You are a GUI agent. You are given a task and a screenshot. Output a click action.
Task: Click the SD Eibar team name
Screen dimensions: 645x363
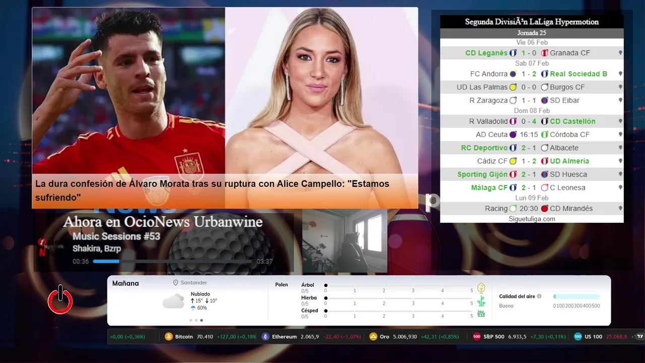[565, 100]
